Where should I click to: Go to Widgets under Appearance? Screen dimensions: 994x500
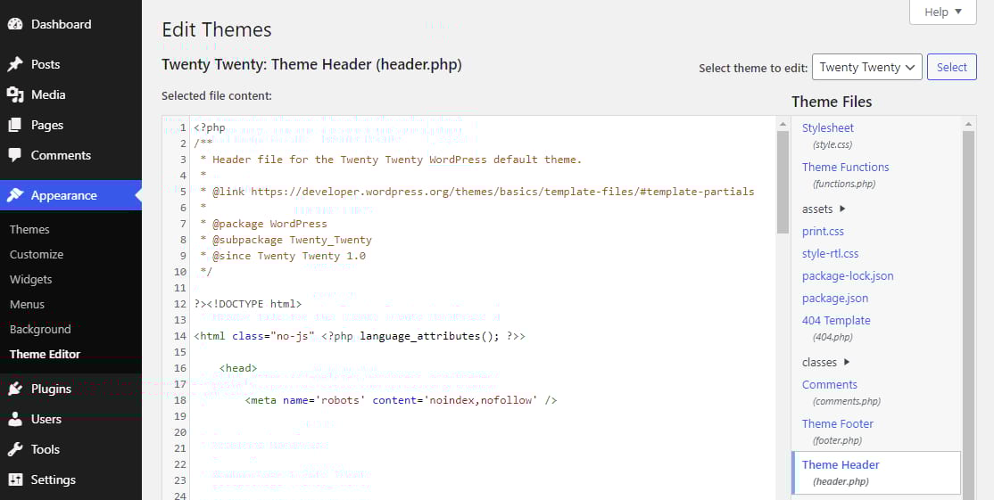pyautogui.click(x=31, y=279)
